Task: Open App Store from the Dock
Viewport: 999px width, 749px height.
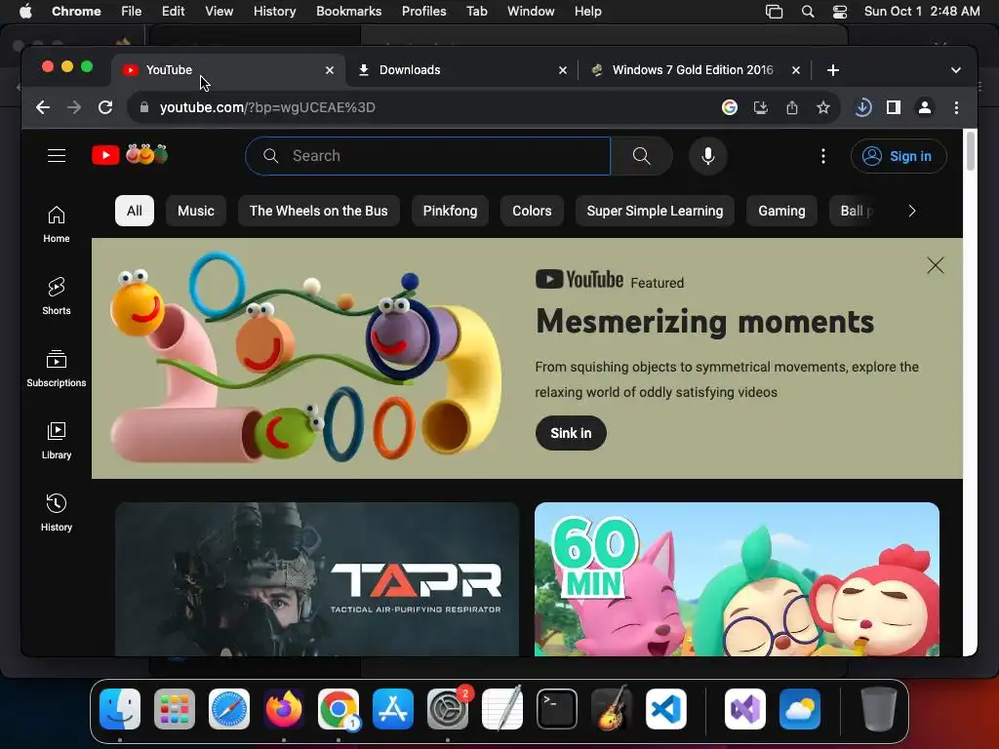Action: pos(393,709)
